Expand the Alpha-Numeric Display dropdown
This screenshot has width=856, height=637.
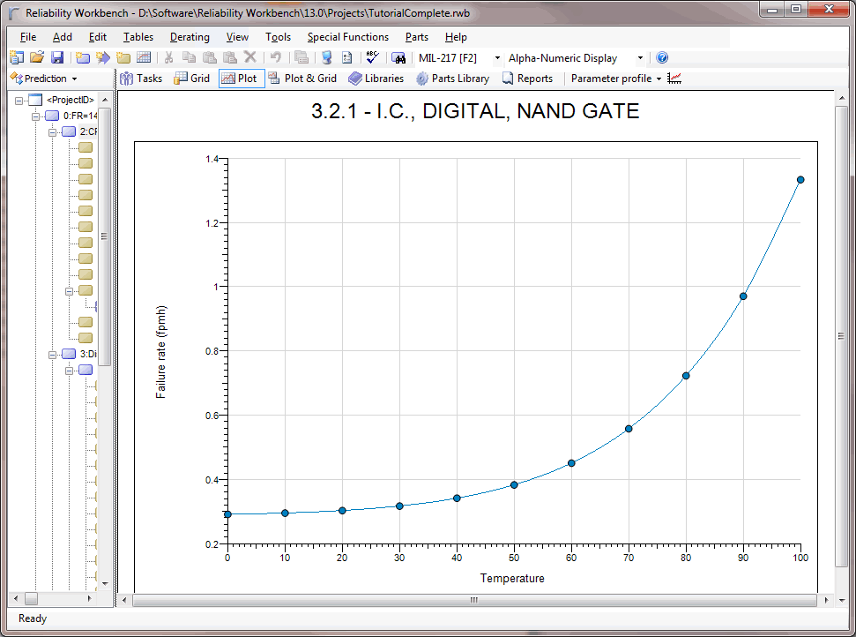[x=640, y=58]
